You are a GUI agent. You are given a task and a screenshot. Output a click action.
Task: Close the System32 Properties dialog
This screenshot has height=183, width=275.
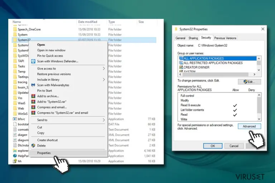click(263, 29)
